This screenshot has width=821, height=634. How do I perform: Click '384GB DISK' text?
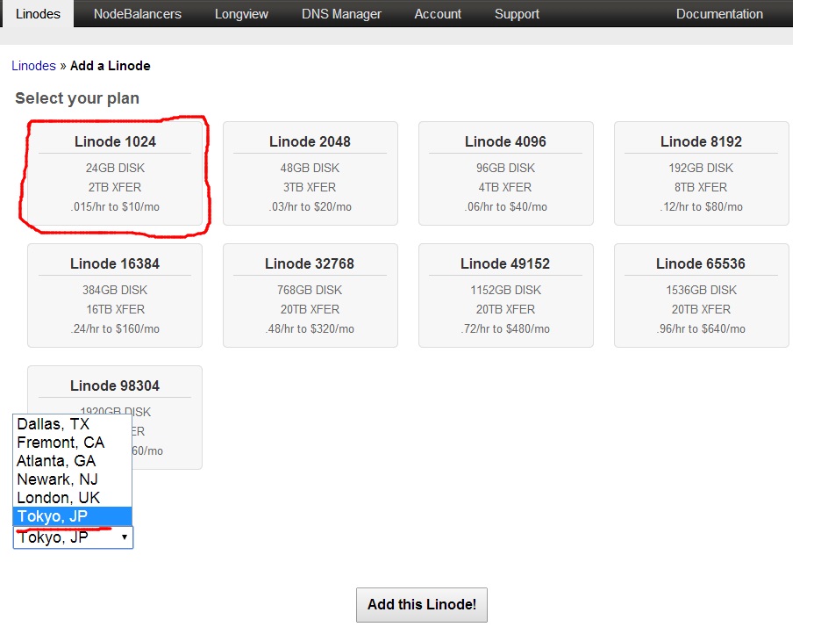(x=115, y=291)
